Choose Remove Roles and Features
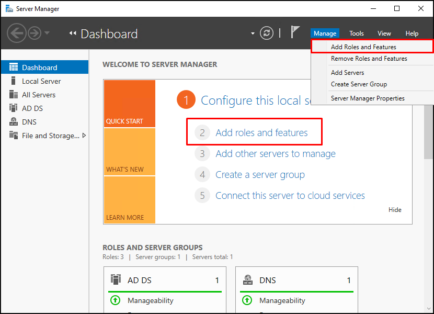This screenshot has width=434, height=314. pos(372,59)
